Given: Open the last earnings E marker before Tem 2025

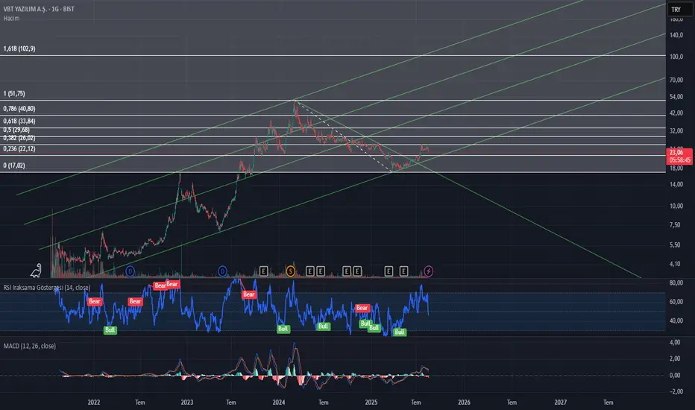Looking at the screenshot, I should click(403, 271).
